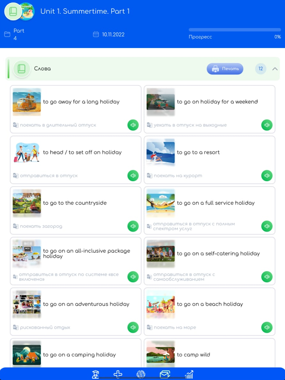Play audio for 'to head / to set off on holiday'
This screenshot has height=380, width=285.
(x=133, y=176)
